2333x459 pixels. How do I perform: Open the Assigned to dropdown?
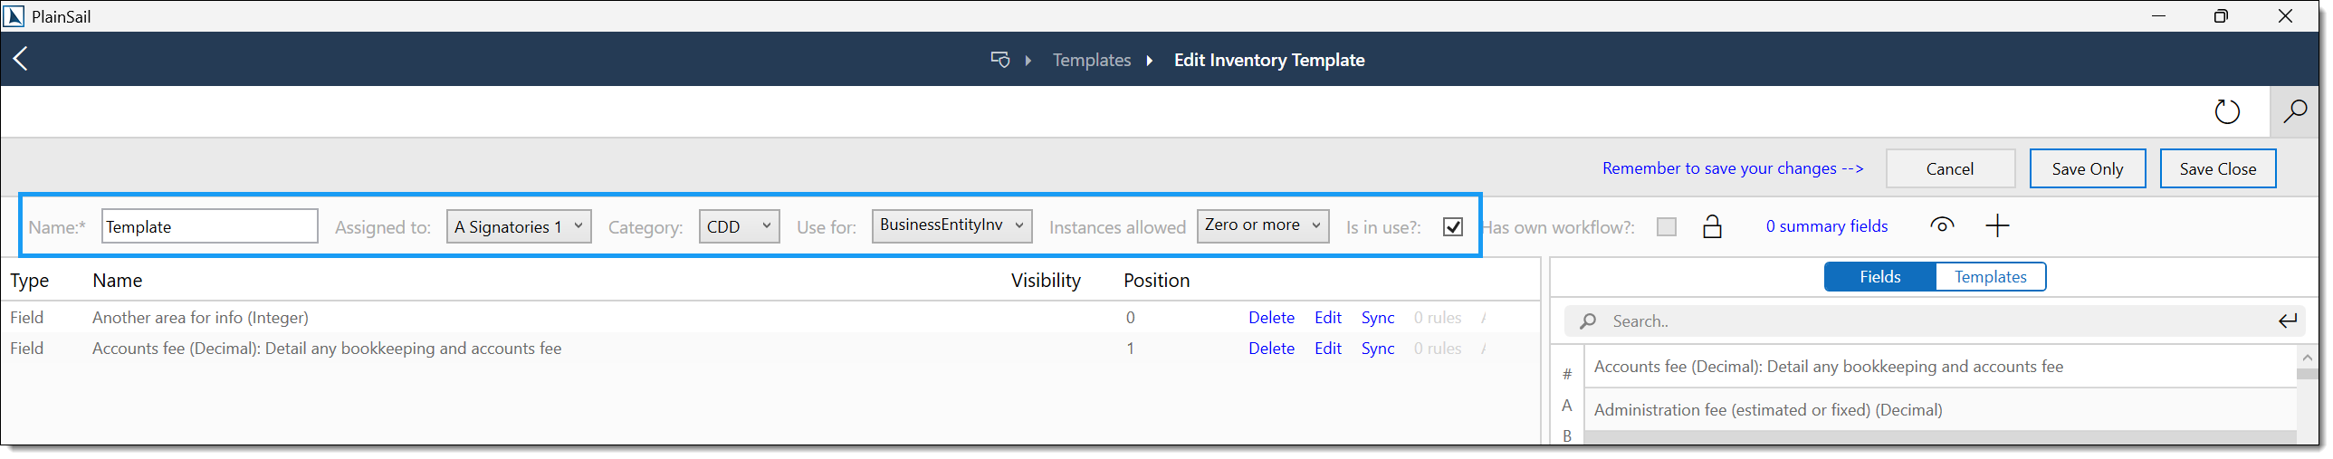pyautogui.click(x=518, y=226)
